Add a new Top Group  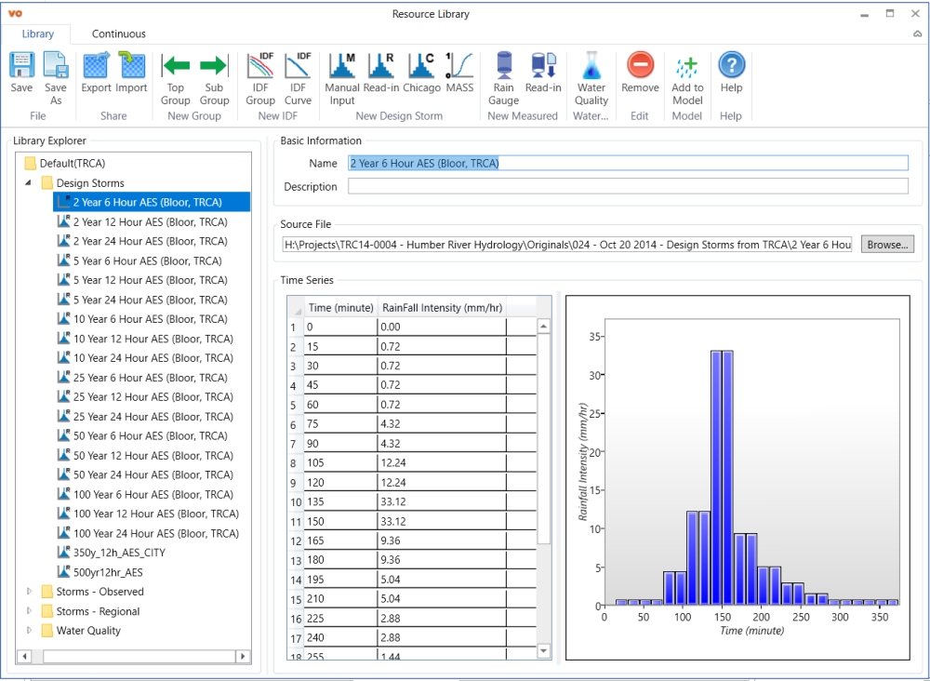[x=175, y=76]
